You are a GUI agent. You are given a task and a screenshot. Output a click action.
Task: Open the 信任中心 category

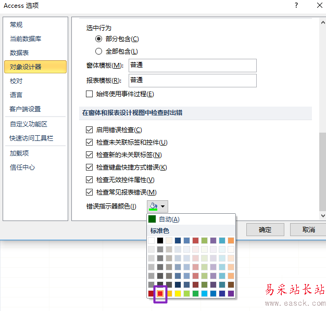point(35,167)
